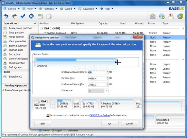This screenshot has height=138, width=187.
Task: Collapse the Disk 1 (MBR) group
Action: [183, 28]
